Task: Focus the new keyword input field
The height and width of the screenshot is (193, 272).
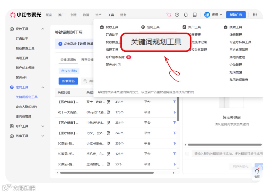Action: [x=227, y=153]
